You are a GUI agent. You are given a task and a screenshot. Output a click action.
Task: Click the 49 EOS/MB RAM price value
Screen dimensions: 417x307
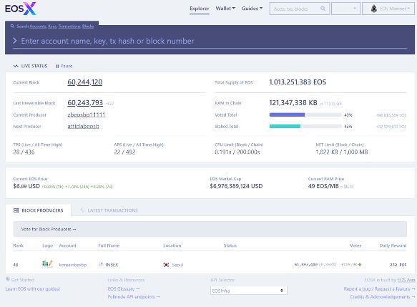323,186
